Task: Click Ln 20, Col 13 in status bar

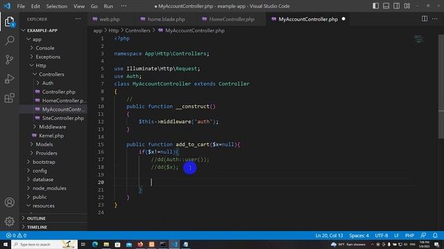Action: (329, 235)
